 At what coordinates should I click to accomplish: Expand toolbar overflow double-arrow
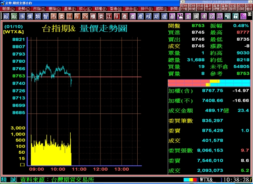[x=249, y=15]
